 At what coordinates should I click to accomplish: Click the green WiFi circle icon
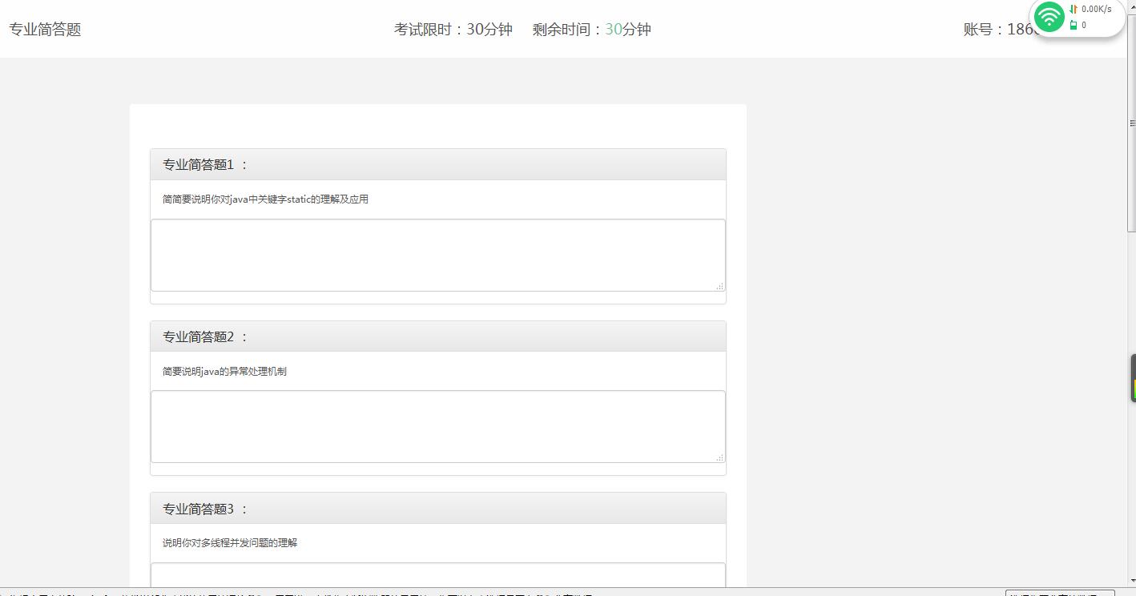(x=1049, y=17)
